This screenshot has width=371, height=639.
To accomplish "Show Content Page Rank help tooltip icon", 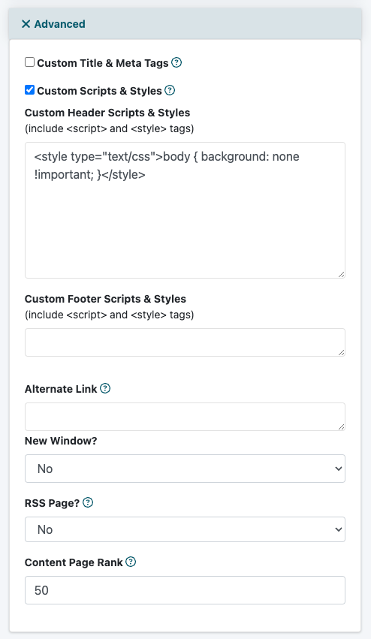I will (131, 562).
